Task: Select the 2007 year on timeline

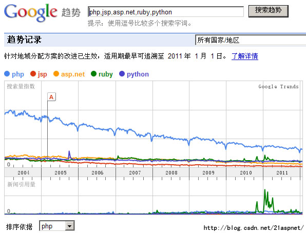Action: (135, 173)
